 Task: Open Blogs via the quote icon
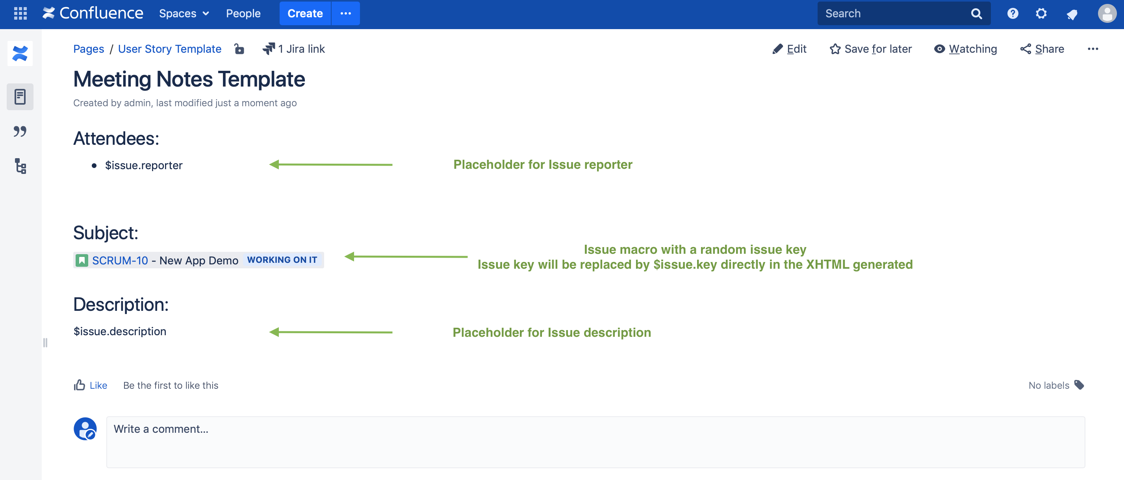tap(20, 132)
